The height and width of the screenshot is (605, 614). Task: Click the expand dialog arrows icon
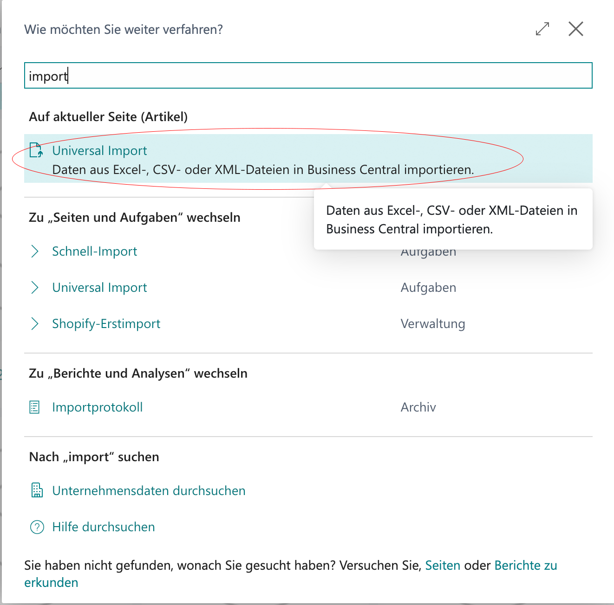click(542, 29)
